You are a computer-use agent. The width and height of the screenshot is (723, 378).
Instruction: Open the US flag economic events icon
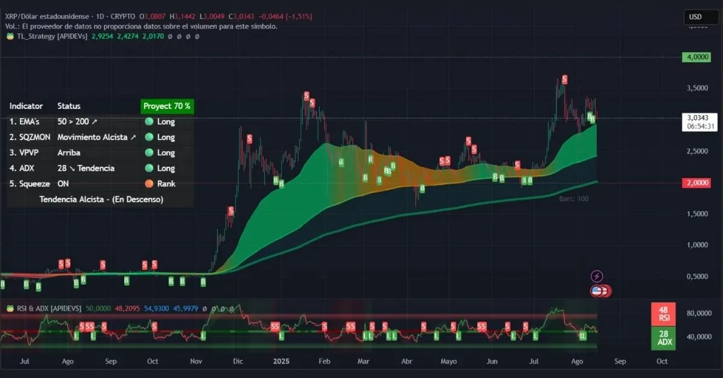point(597,291)
